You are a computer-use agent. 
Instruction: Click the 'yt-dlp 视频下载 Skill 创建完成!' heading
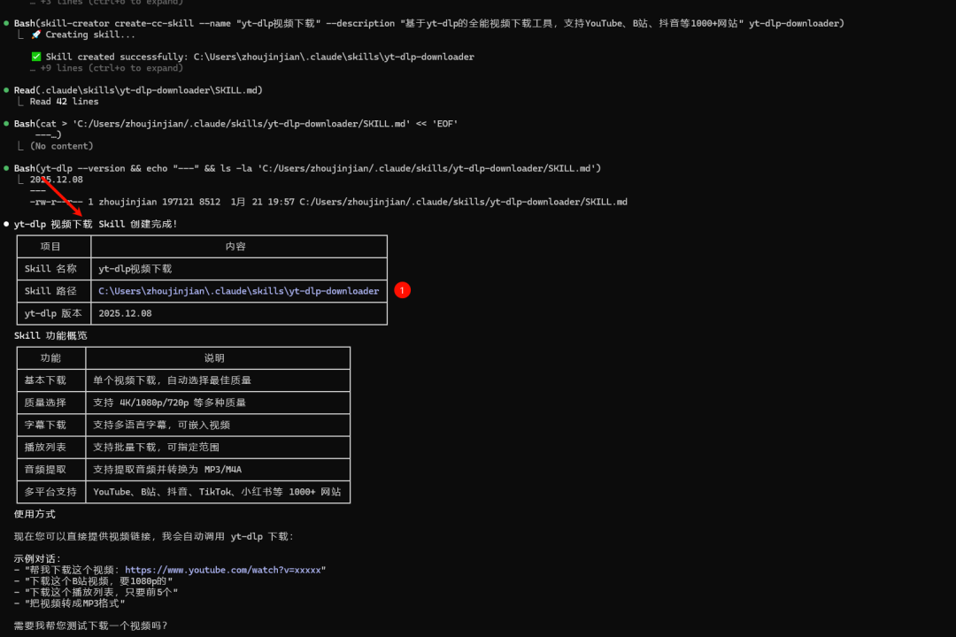point(96,225)
